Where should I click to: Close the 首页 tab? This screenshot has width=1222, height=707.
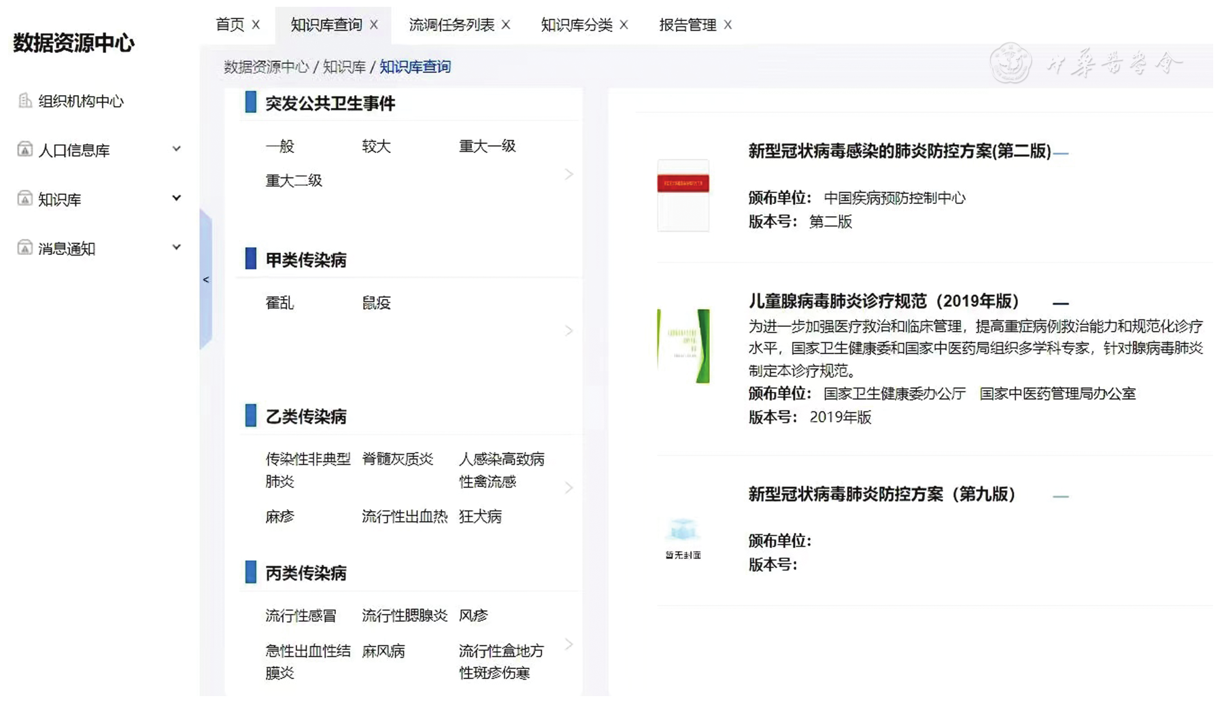(256, 24)
